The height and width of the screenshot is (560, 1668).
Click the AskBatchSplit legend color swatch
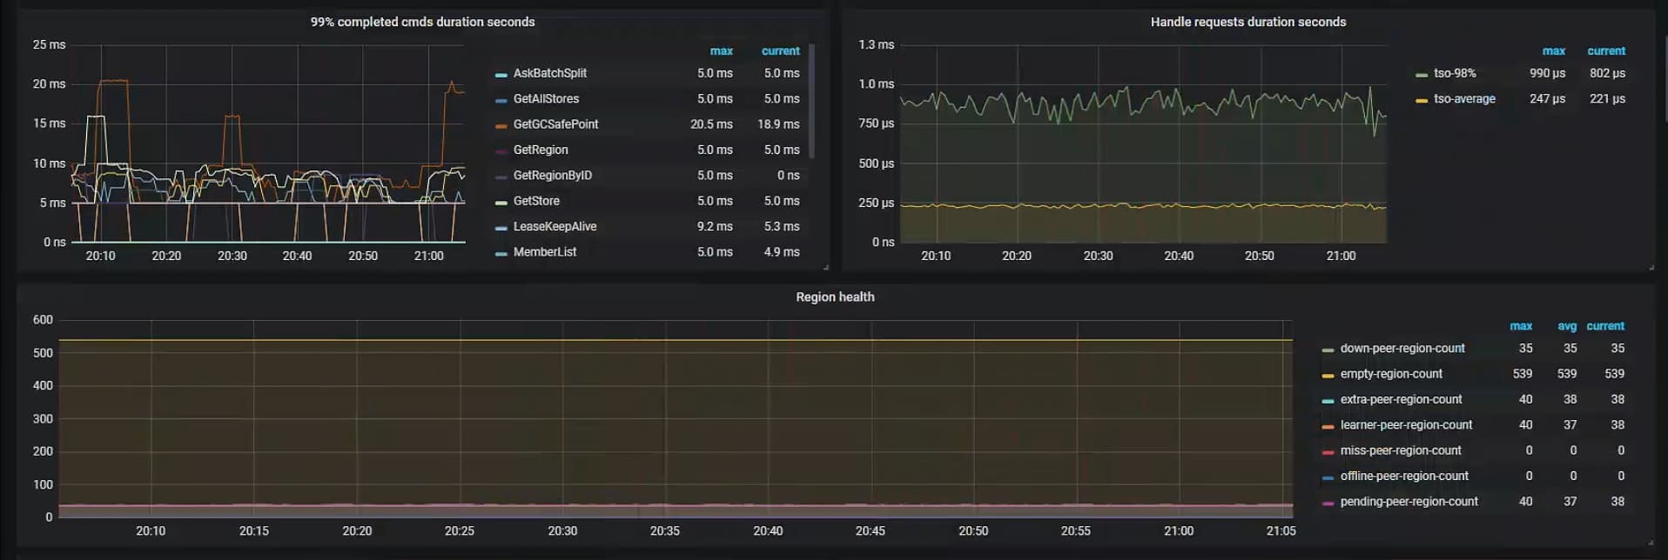point(501,75)
